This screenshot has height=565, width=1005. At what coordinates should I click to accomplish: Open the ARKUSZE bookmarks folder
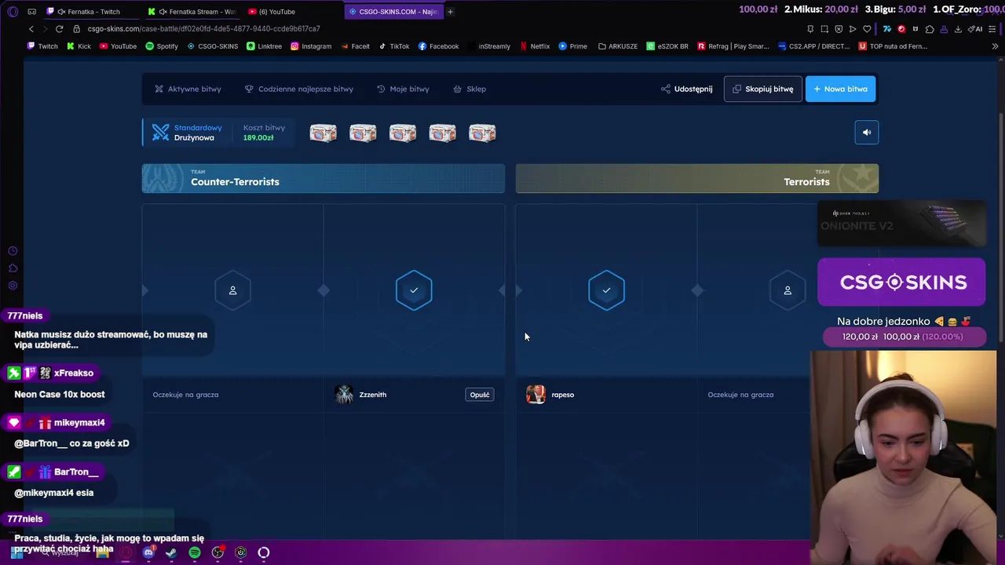pyautogui.click(x=618, y=46)
